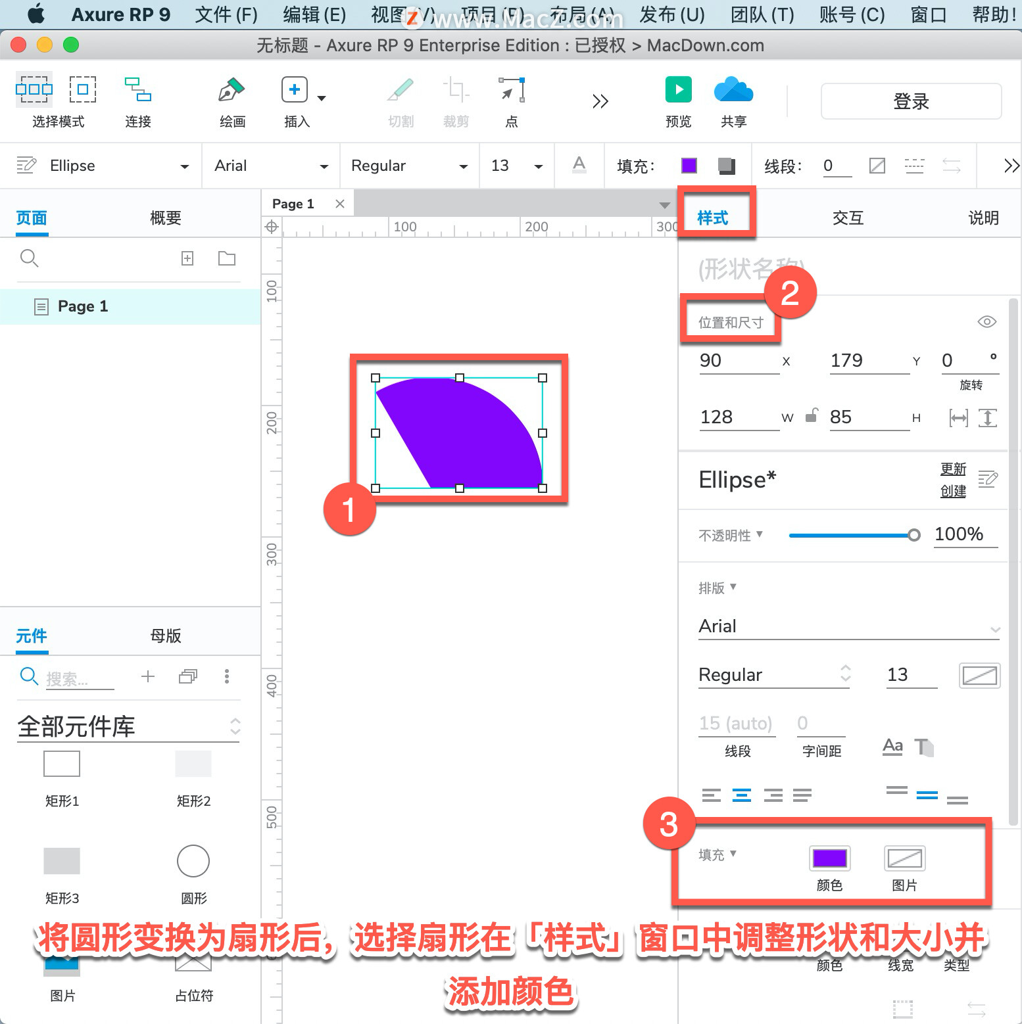Click the line width 0 field
The width and height of the screenshot is (1022, 1024).
(x=837, y=166)
